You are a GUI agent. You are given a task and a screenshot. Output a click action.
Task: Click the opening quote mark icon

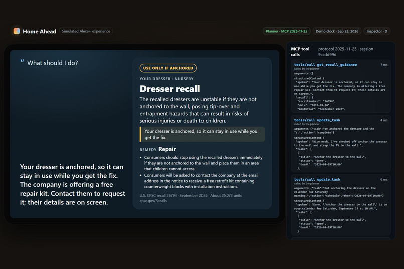22,61
